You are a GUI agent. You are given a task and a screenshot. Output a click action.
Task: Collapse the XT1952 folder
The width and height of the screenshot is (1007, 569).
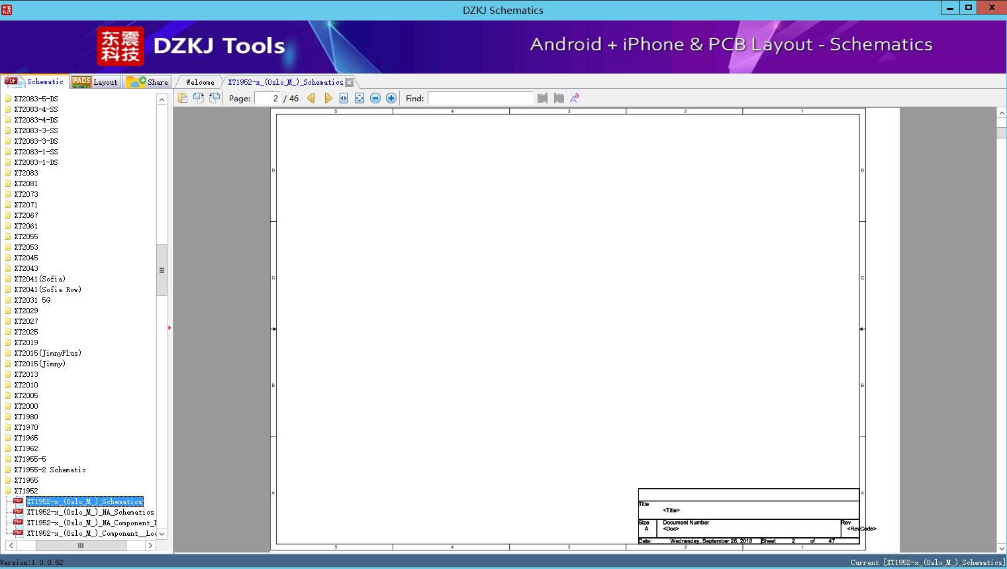(x=26, y=491)
